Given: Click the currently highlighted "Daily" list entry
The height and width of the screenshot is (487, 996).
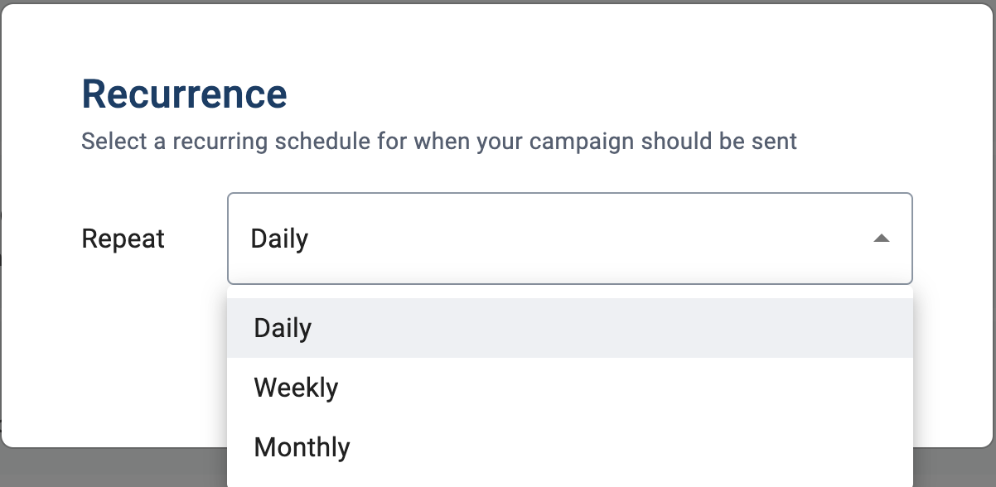Looking at the screenshot, I should pos(283,327).
